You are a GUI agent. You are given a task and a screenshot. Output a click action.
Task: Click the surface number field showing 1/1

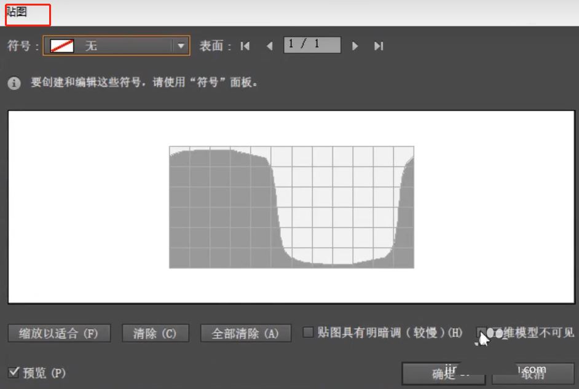pyautogui.click(x=312, y=45)
